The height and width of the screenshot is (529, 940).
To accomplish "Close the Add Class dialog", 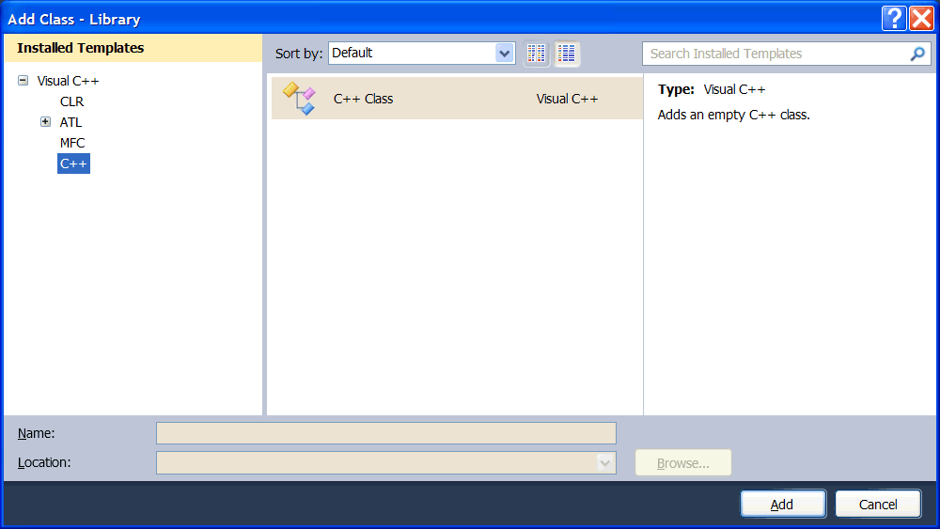I will pyautogui.click(x=921, y=19).
